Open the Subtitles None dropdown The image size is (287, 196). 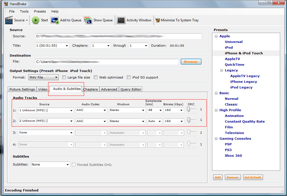click(50, 164)
